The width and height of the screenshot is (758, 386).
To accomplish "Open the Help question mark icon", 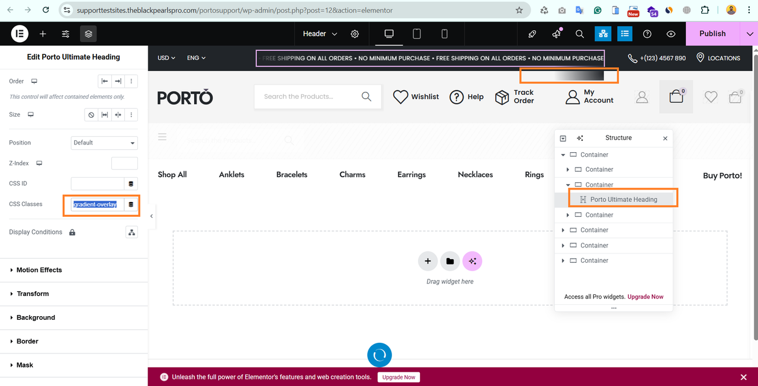I will 647,34.
